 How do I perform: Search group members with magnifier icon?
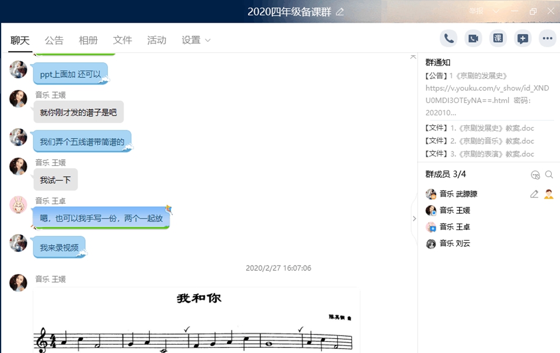point(549,174)
